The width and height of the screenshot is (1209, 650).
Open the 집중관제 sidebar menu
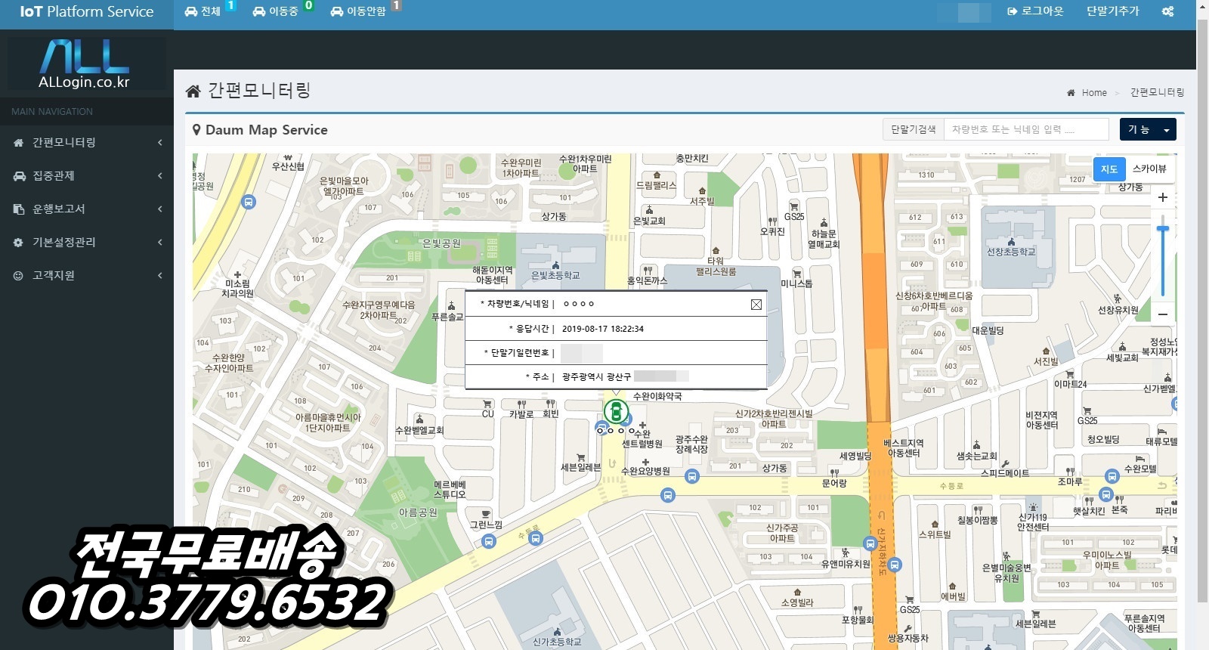(x=87, y=175)
